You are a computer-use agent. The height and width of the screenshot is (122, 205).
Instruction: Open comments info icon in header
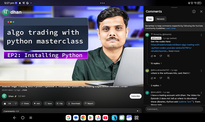[x=194, y=12]
